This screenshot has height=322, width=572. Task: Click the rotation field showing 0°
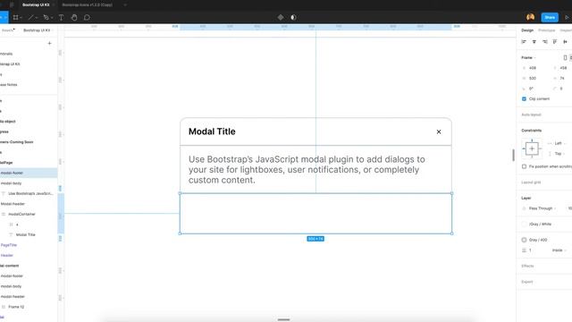(x=531, y=89)
